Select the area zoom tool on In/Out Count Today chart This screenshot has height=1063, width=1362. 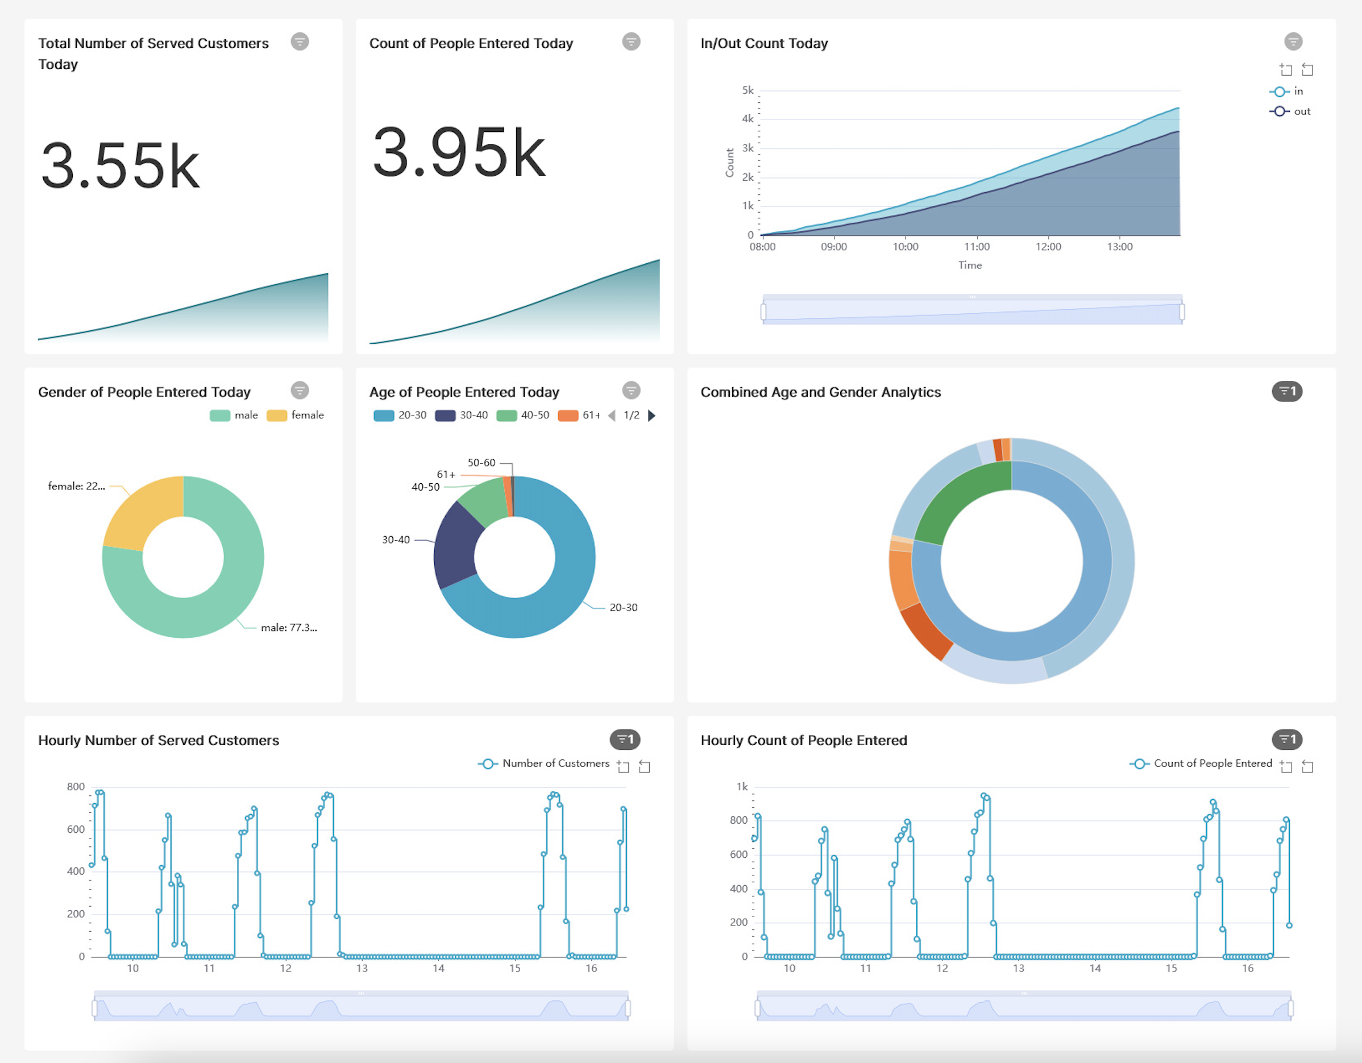pyautogui.click(x=1286, y=70)
